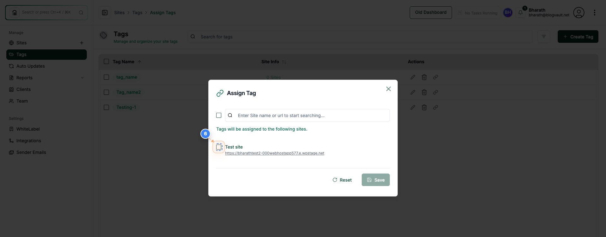
Task: Click Reset in Assign Tag dialog
Action: coord(342,180)
